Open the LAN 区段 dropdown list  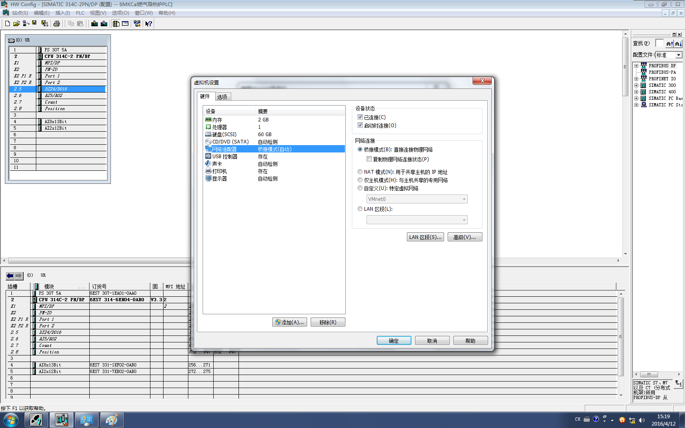(x=417, y=220)
